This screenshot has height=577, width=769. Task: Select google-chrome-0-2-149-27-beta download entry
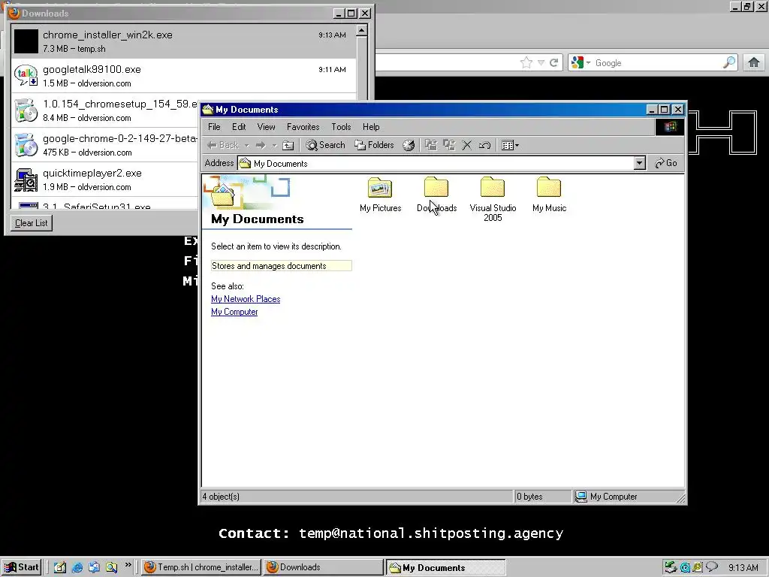click(105, 145)
